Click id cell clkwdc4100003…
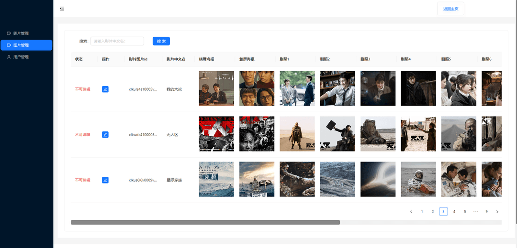517x248 pixels. [x=143, y=135]
